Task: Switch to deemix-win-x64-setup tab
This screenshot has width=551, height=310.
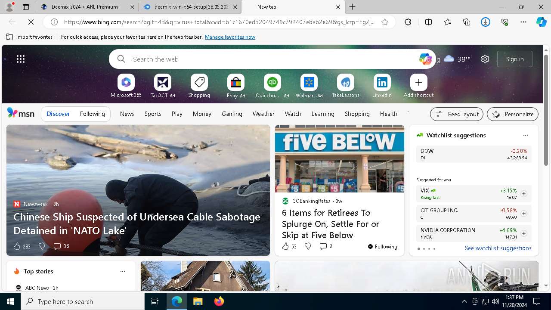Action: 191,7
